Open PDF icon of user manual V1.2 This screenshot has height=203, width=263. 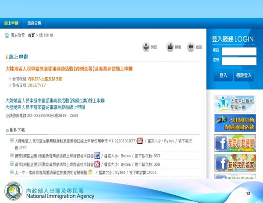(x=140, y=141)
